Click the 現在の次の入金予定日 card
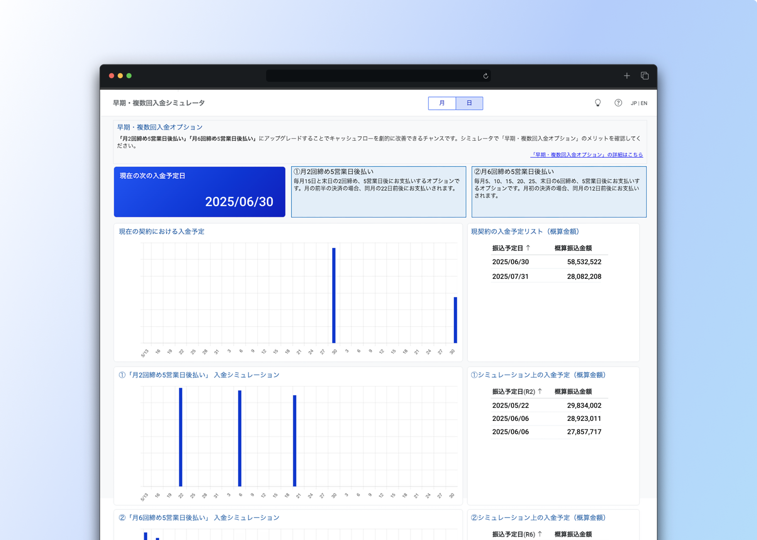 (200, 192)
